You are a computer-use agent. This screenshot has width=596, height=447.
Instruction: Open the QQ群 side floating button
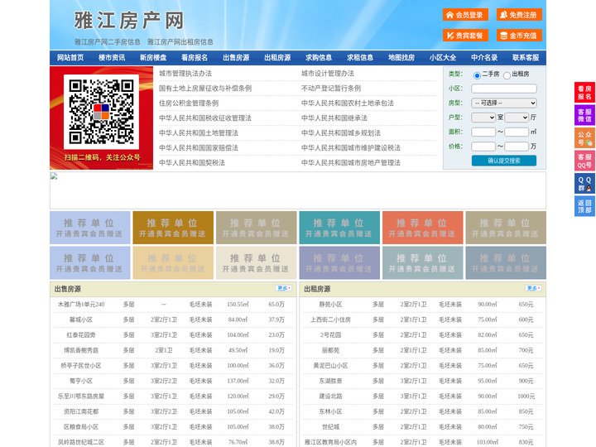[x=584, y=184]
